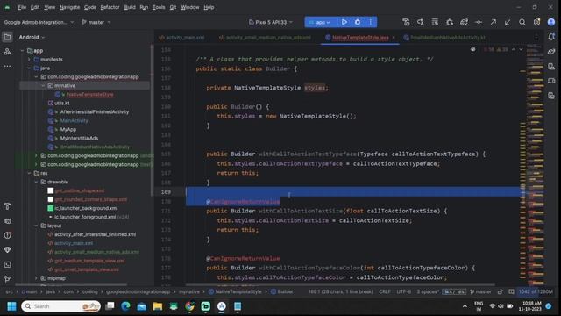561x316 pixels.
Task: Open the Build menu
Action: click(x=130, y=7)
